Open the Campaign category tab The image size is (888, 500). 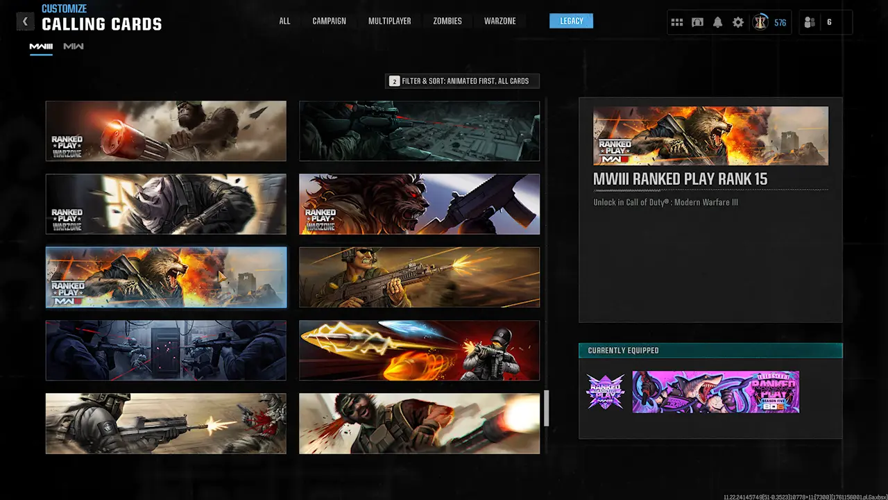329,21
